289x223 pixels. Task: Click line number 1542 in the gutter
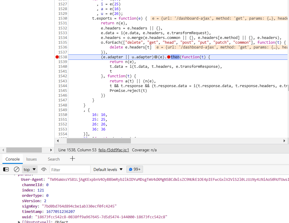pyautogui.click(x=63, y=76)
